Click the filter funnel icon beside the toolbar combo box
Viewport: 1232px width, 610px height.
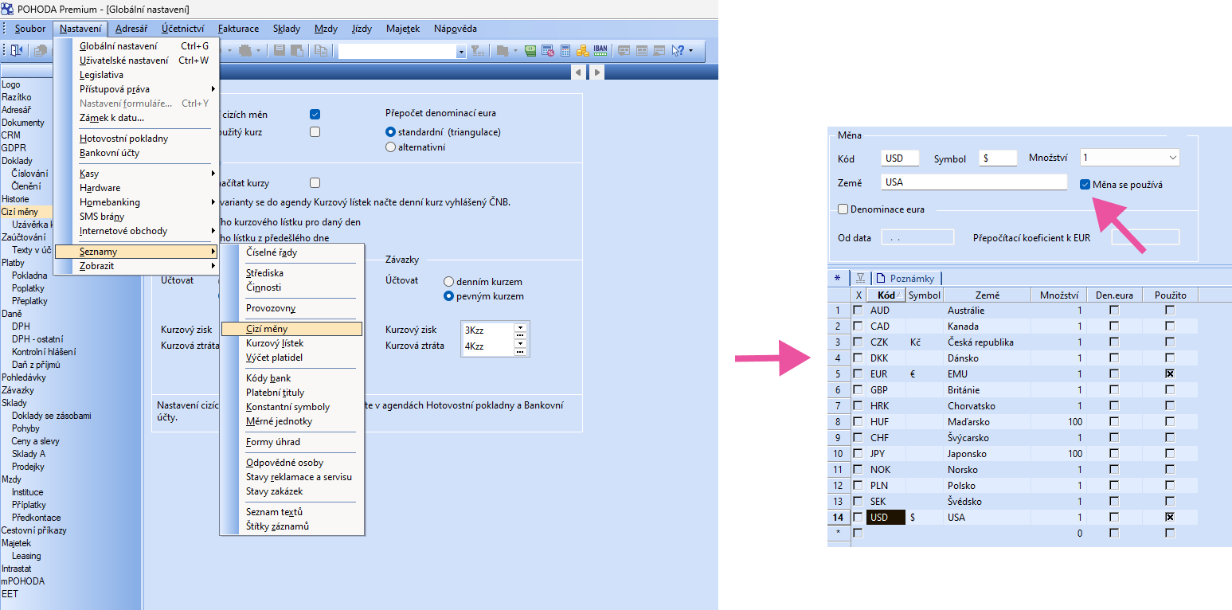click(x=477, y=50)
